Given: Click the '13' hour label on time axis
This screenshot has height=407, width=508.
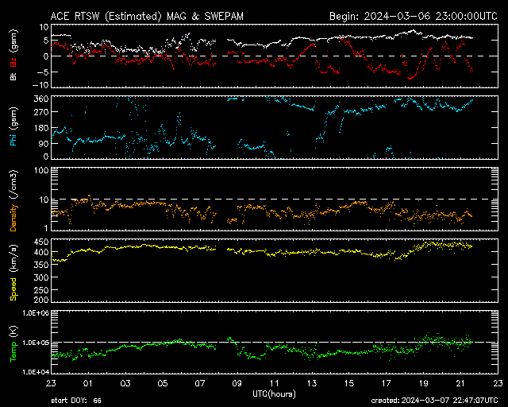Looking at the screenshot, I should click(x=312, y=383).
